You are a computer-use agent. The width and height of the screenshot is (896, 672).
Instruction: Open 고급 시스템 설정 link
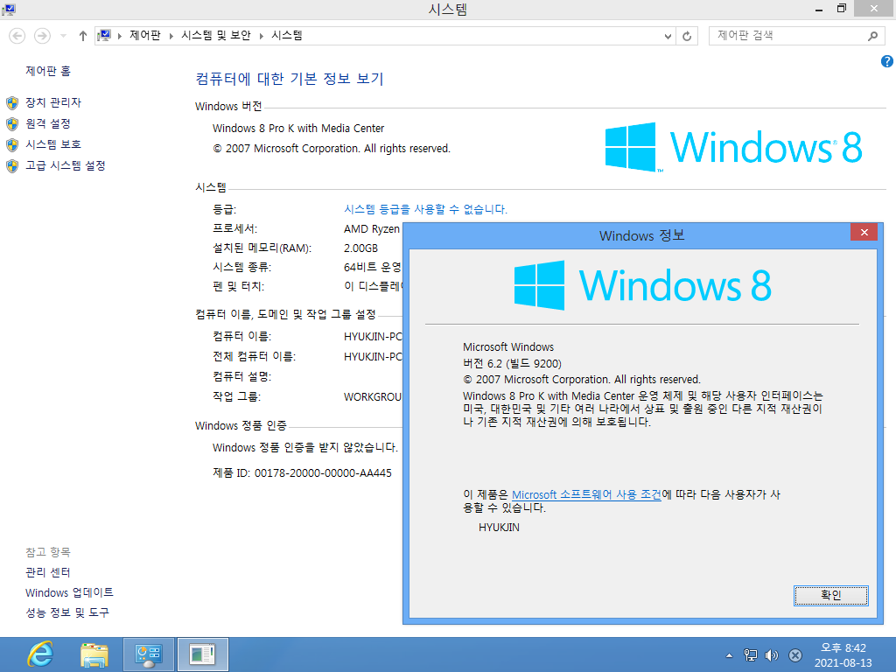65,165
